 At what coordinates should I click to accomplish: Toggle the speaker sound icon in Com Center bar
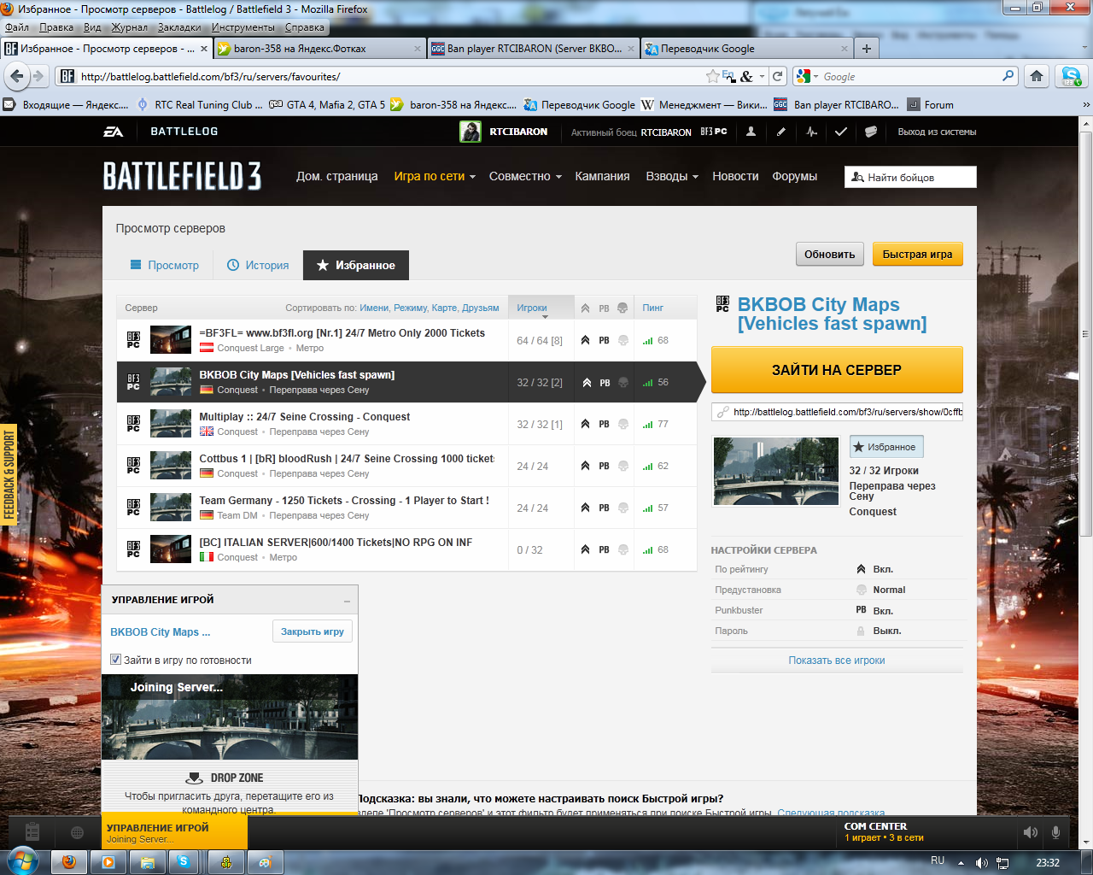(1031, 832)
